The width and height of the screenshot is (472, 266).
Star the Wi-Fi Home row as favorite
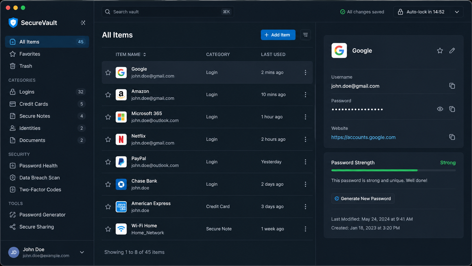[x=108, y=229]
